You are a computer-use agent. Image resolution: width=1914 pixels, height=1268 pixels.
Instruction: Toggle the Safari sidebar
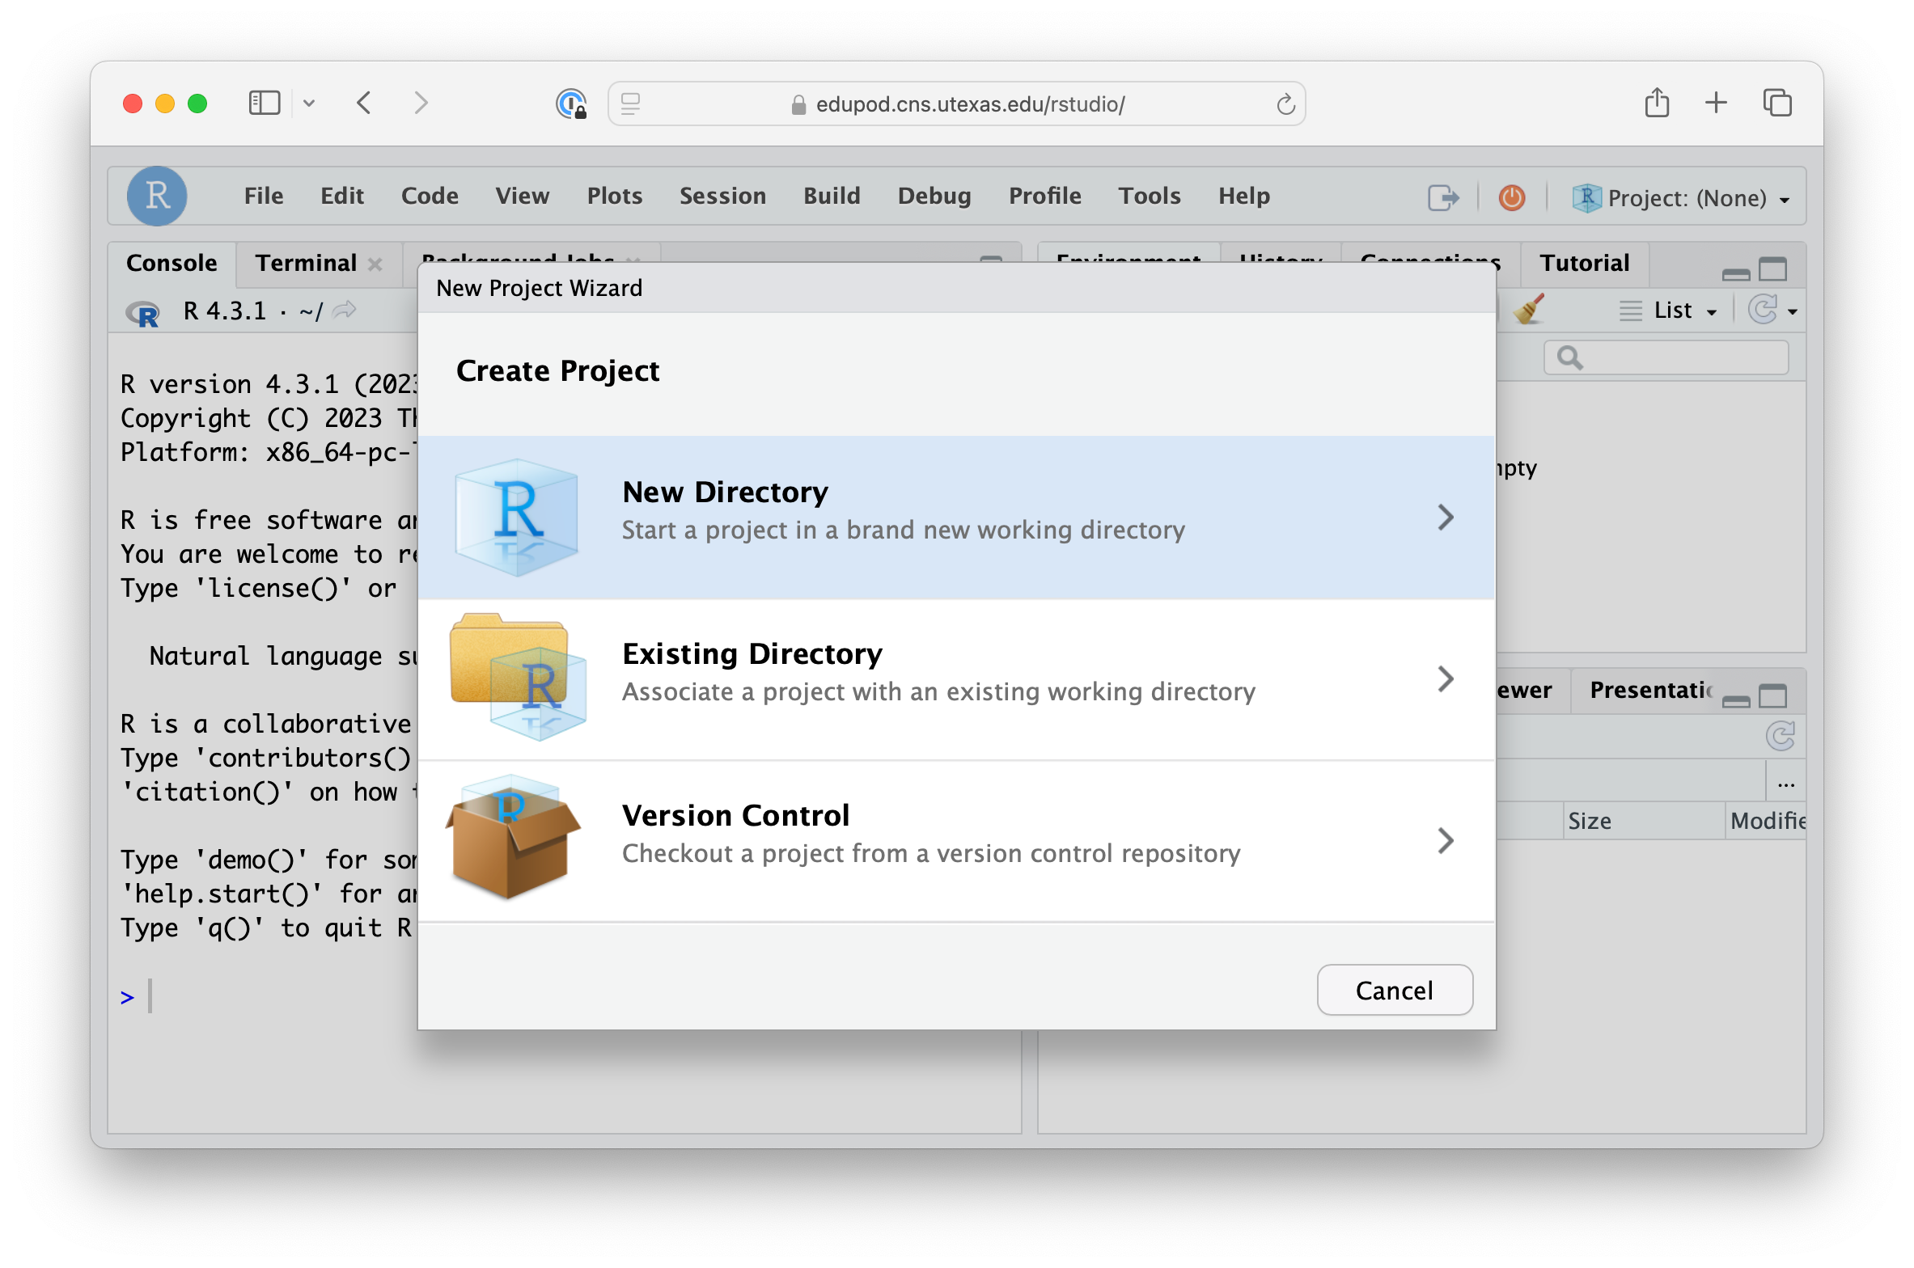pyautogui.click(x=265, y=104)
